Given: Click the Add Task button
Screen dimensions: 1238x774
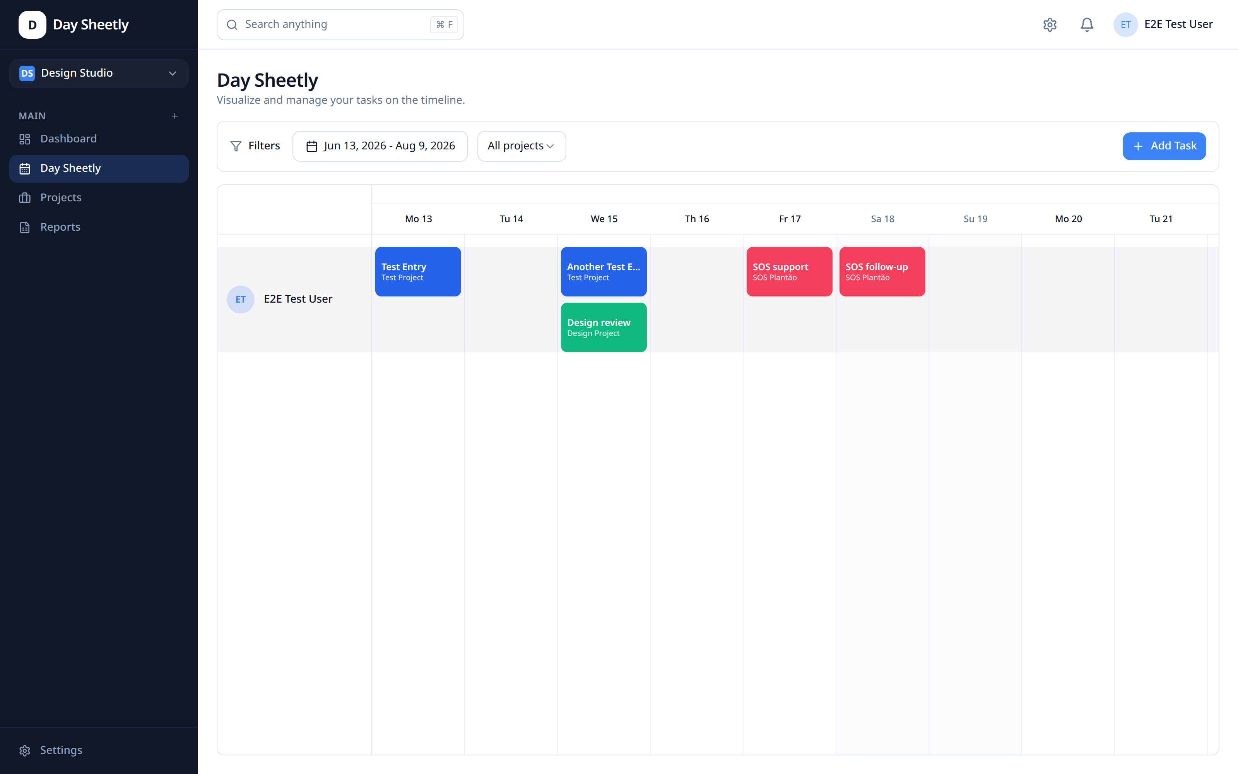Looking at the screenshot, I should [1164, 146].
